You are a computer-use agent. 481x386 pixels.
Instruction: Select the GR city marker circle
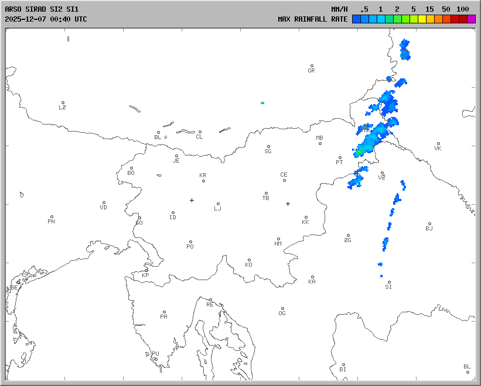(x=312, y=66)
